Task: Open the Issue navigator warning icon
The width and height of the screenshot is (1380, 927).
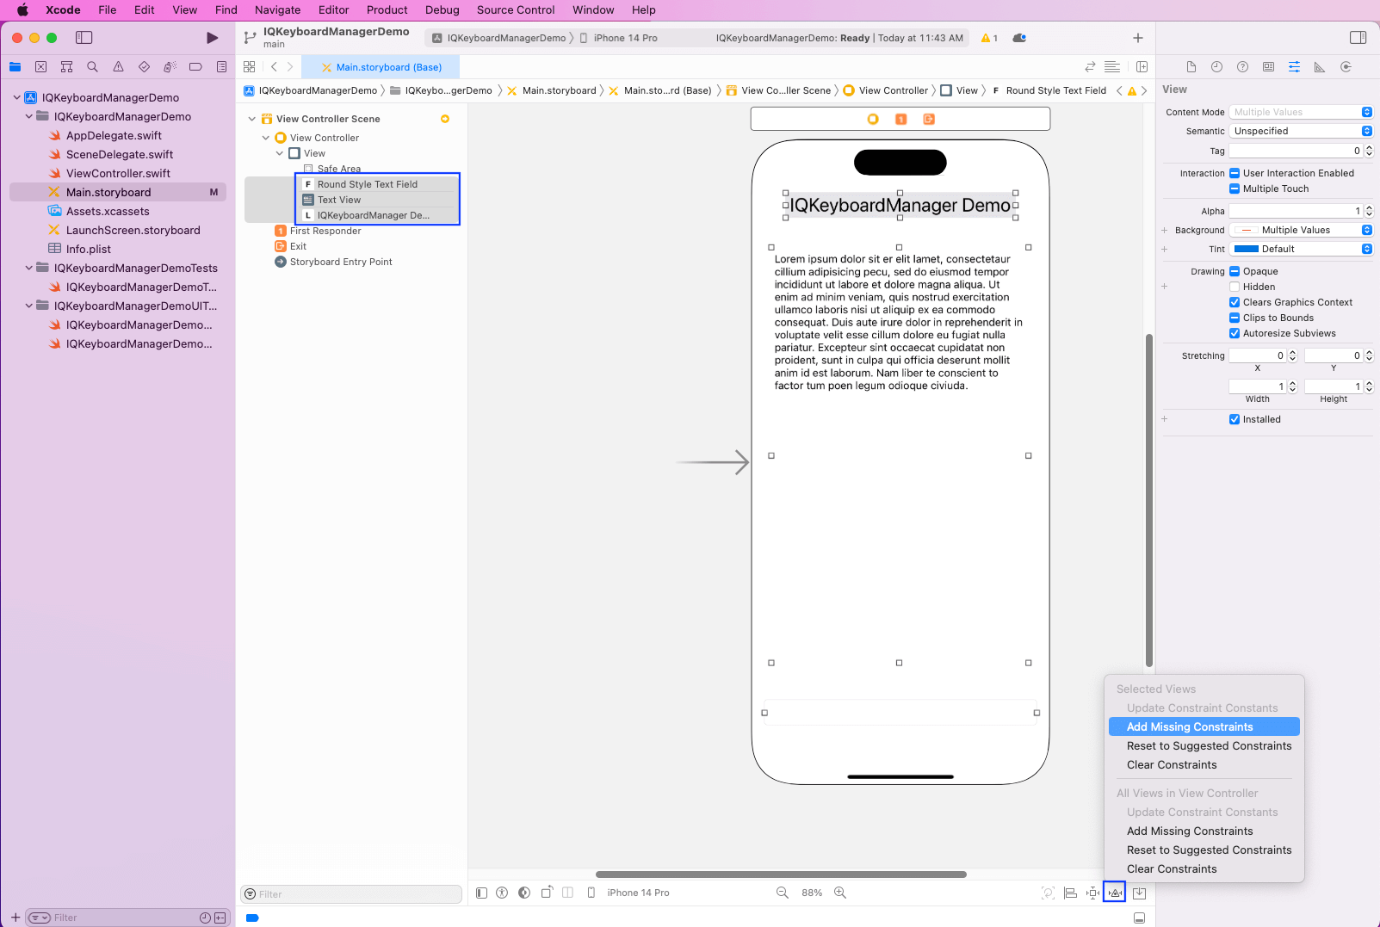Action: point(118,67)
